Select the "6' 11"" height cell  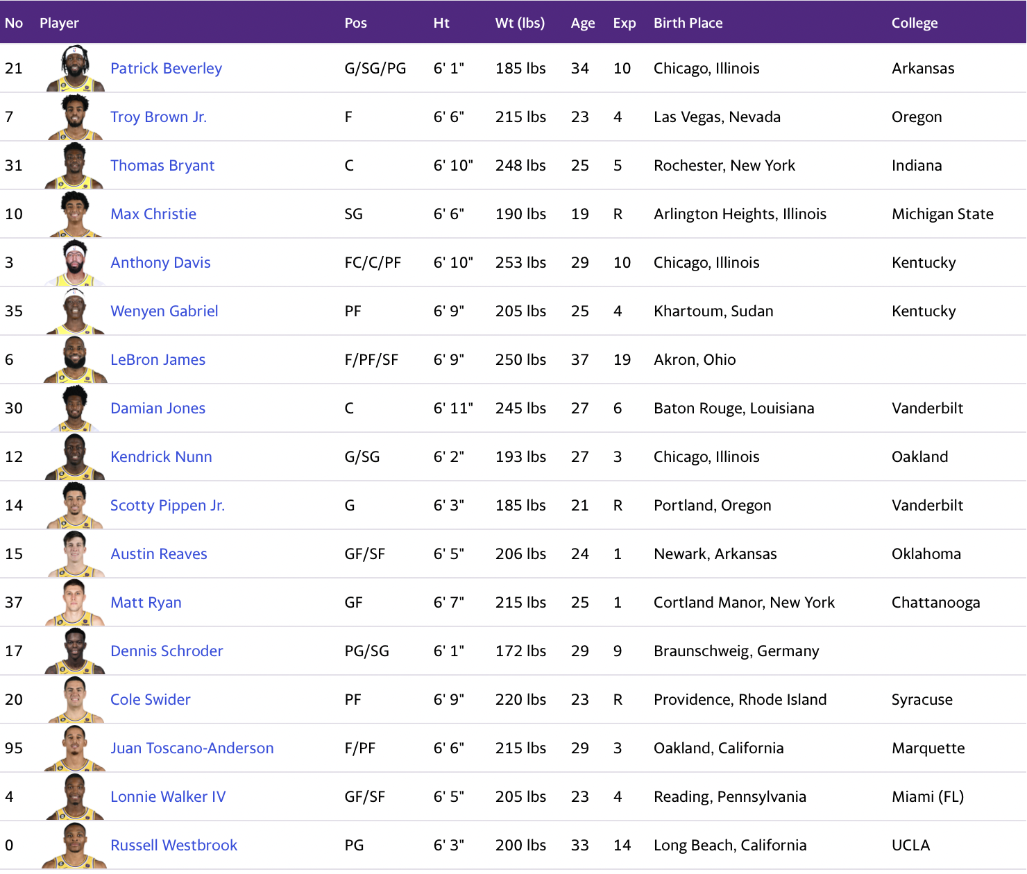point(453,408)
